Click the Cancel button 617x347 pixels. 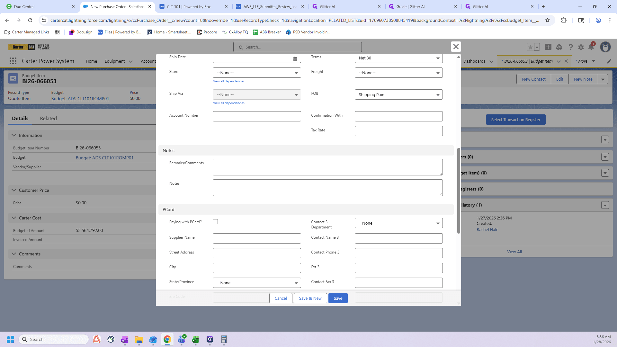(281, 298)
